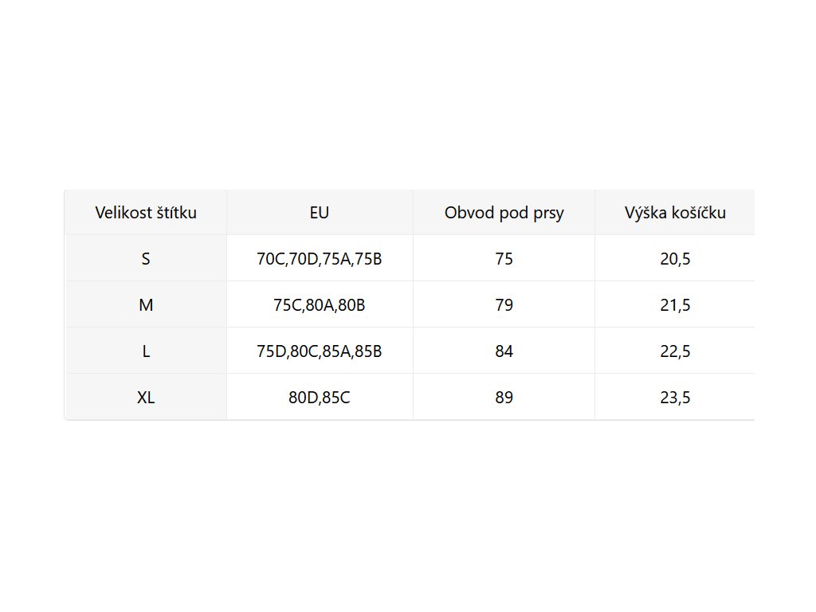The image size is (816, 612).
Task: Click the underbust value '84'
Action: (x=504, y=351)
